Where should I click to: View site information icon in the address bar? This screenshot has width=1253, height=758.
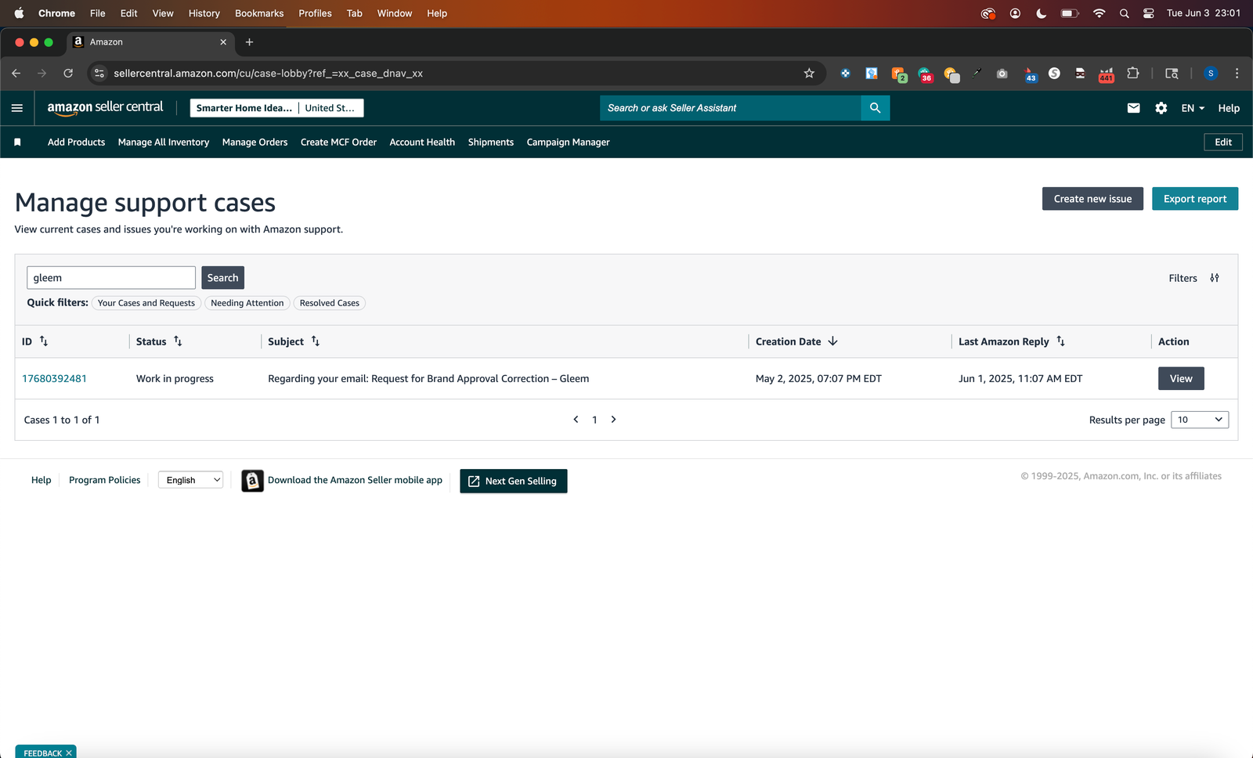(99, 74)
